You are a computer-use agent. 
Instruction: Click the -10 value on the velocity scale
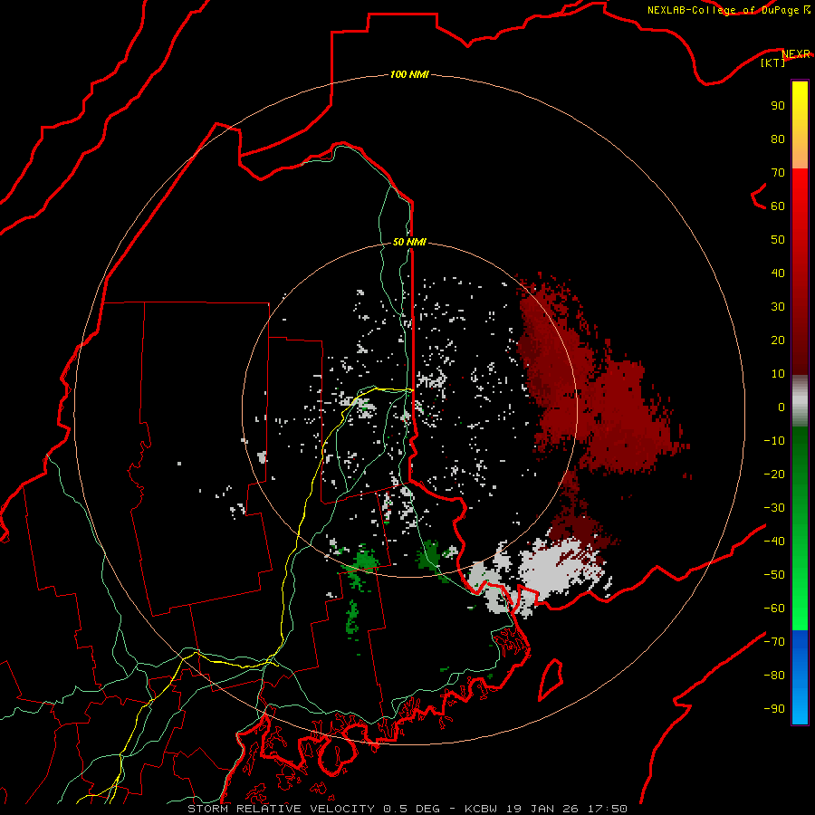coord(774,441)
